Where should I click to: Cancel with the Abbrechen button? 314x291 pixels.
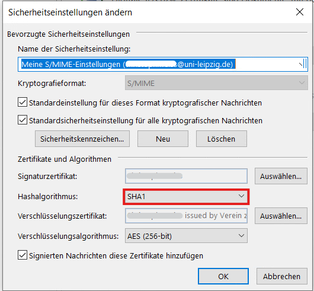tap(282, 276)
